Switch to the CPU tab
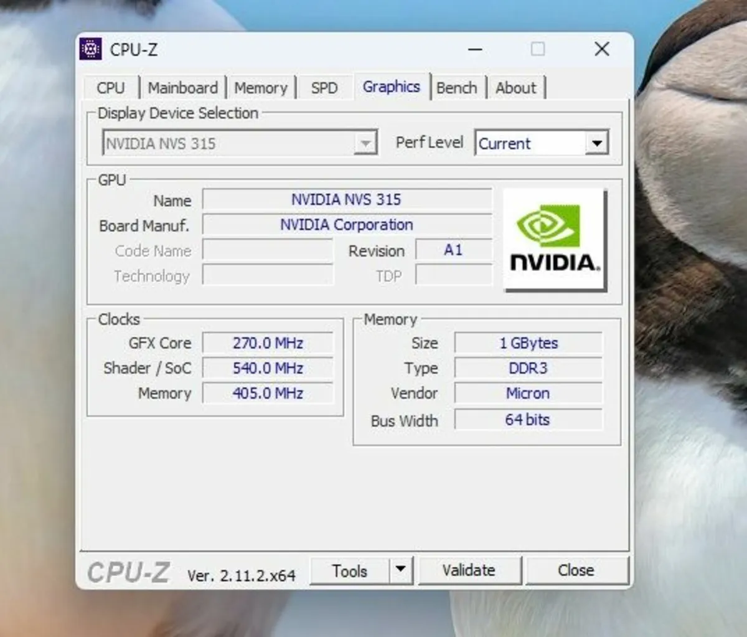 [111, 88]
